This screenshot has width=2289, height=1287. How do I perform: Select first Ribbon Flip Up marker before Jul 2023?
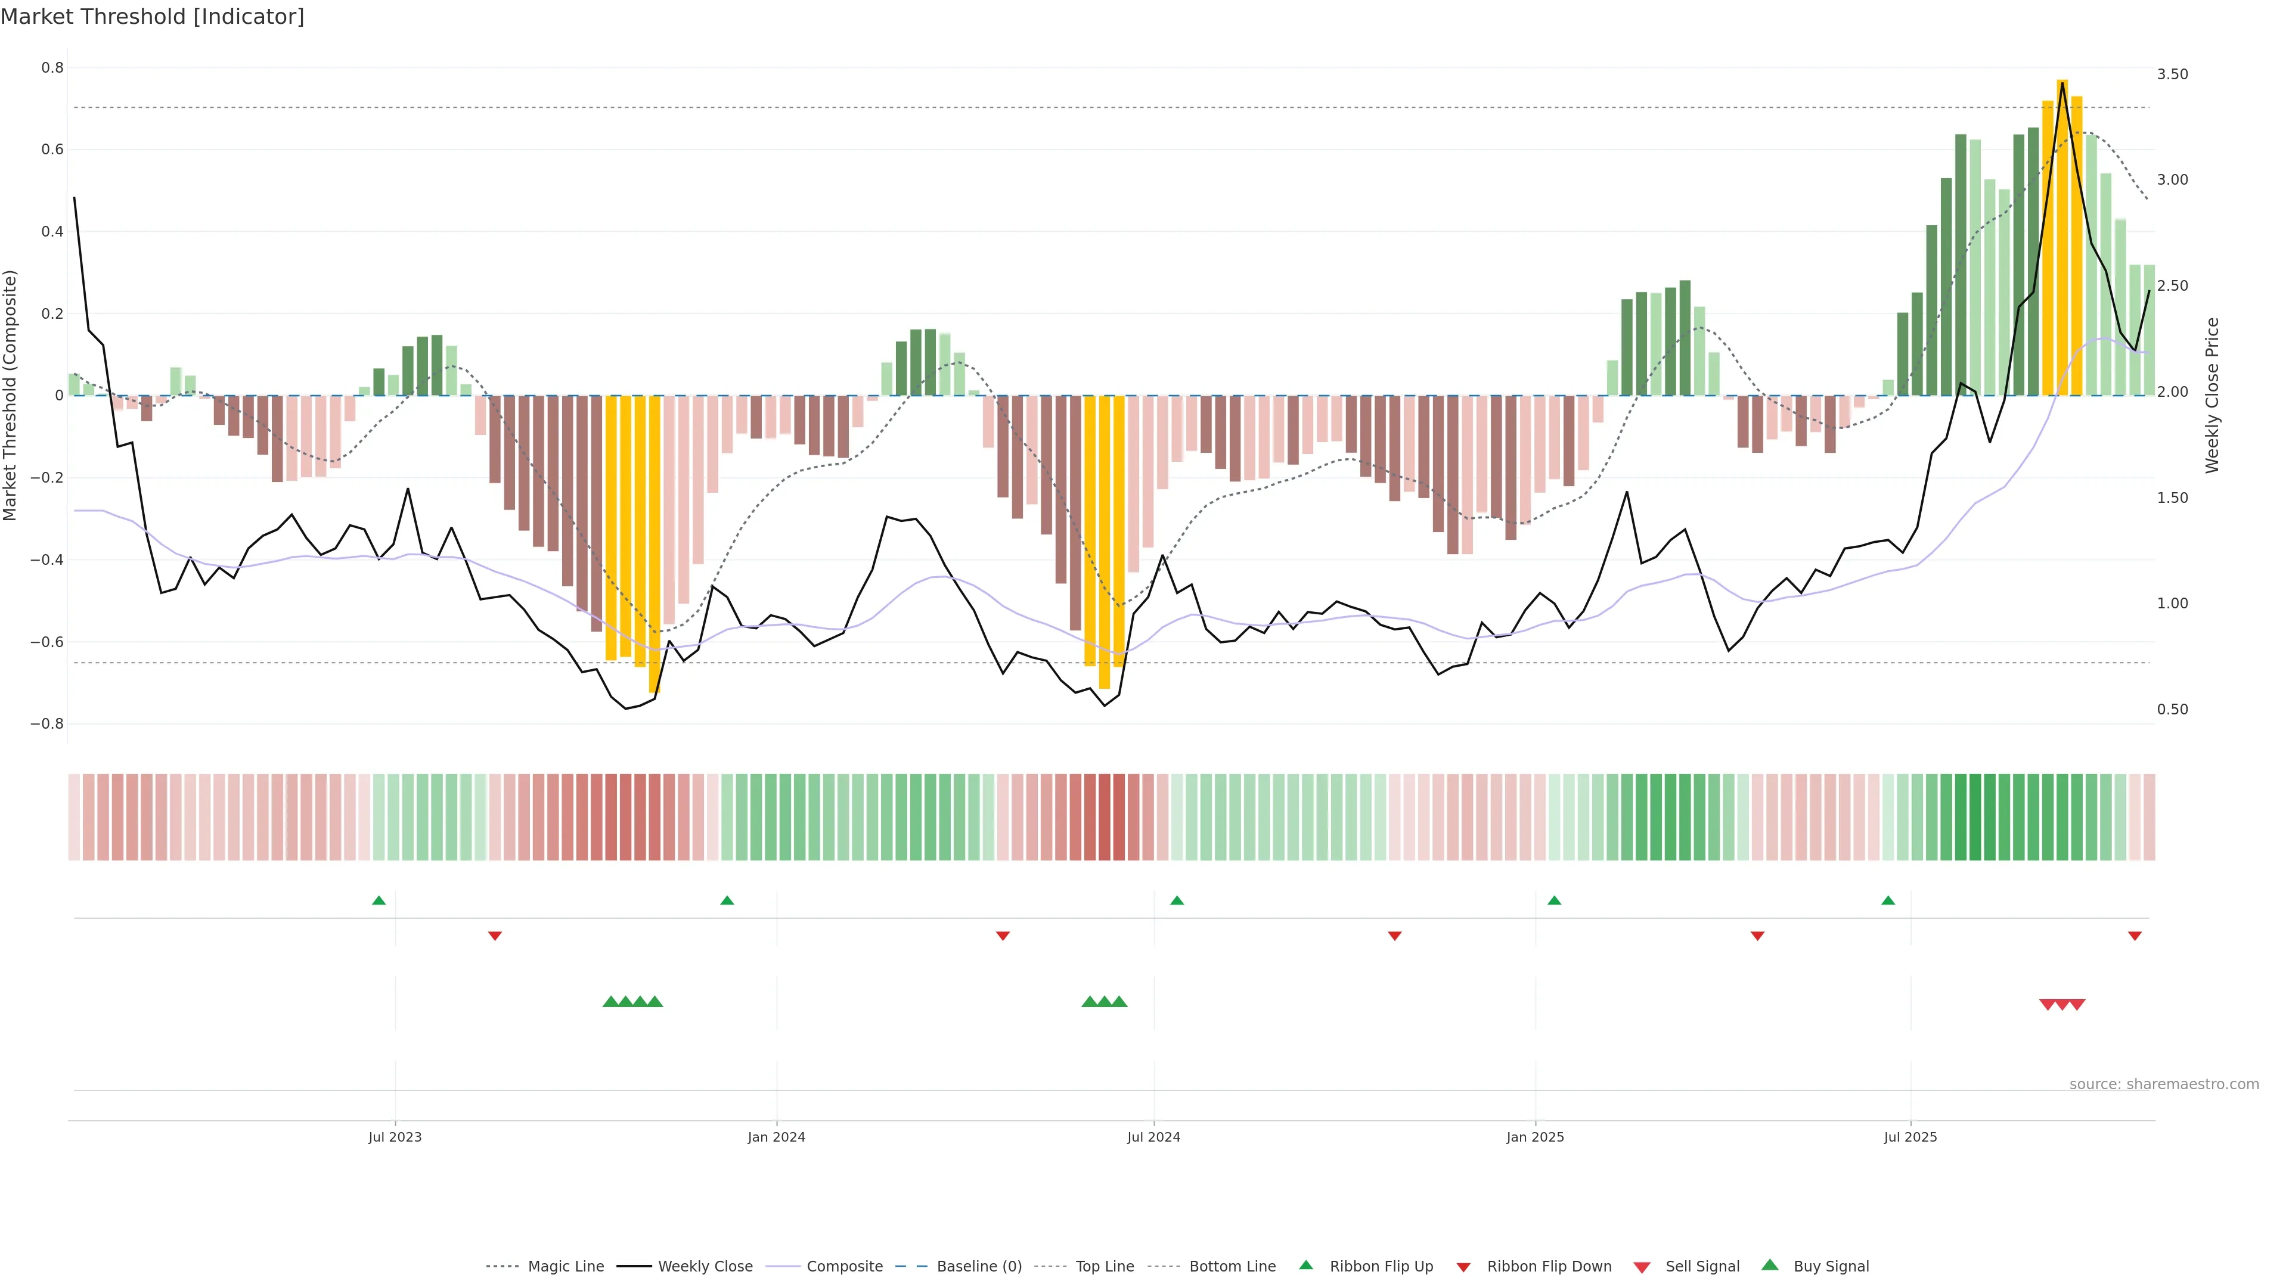pyautogui.click(x=379, y=901)
